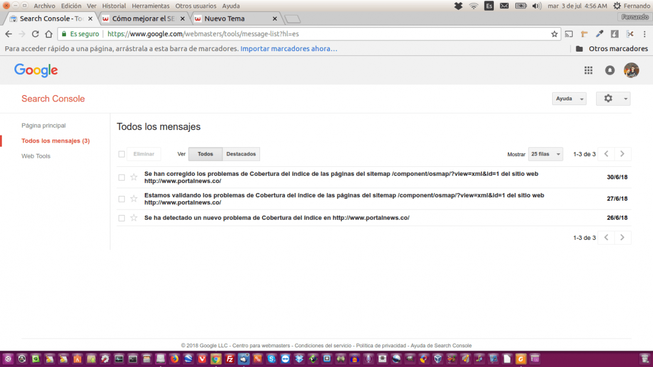Open the volume indicator in top panel
Viewport: 653px width, 367px height.
[537, 6]
